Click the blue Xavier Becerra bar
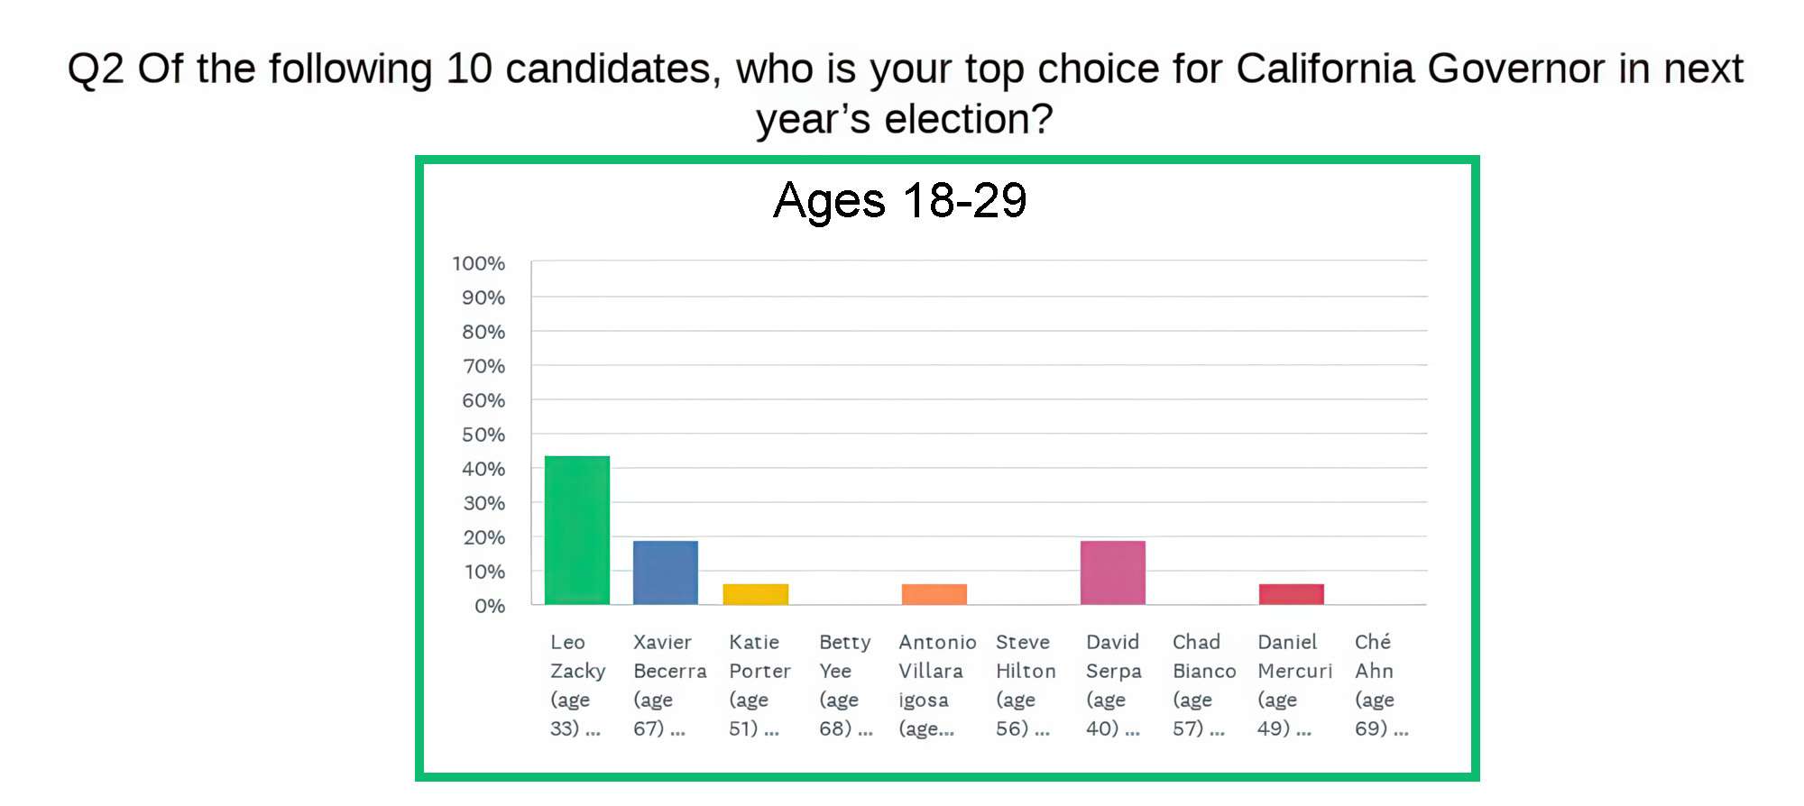Screen dimensions: 1804x806 [x=666, y=572]
